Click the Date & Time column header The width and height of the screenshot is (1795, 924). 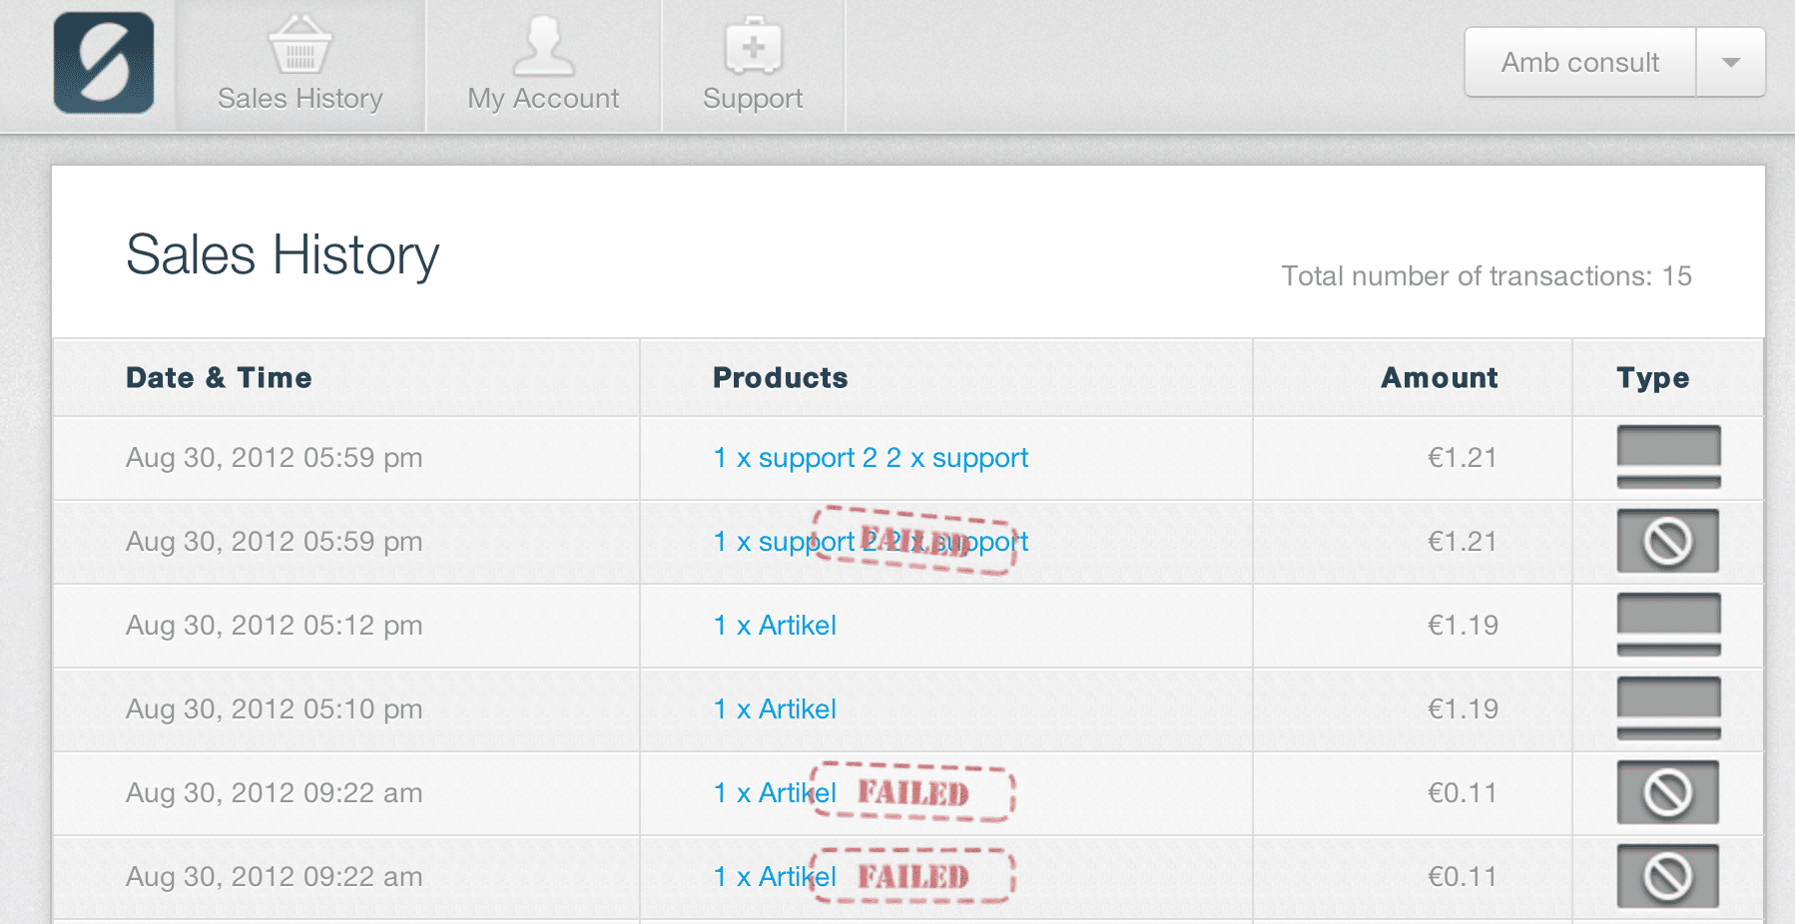(219, 378)
